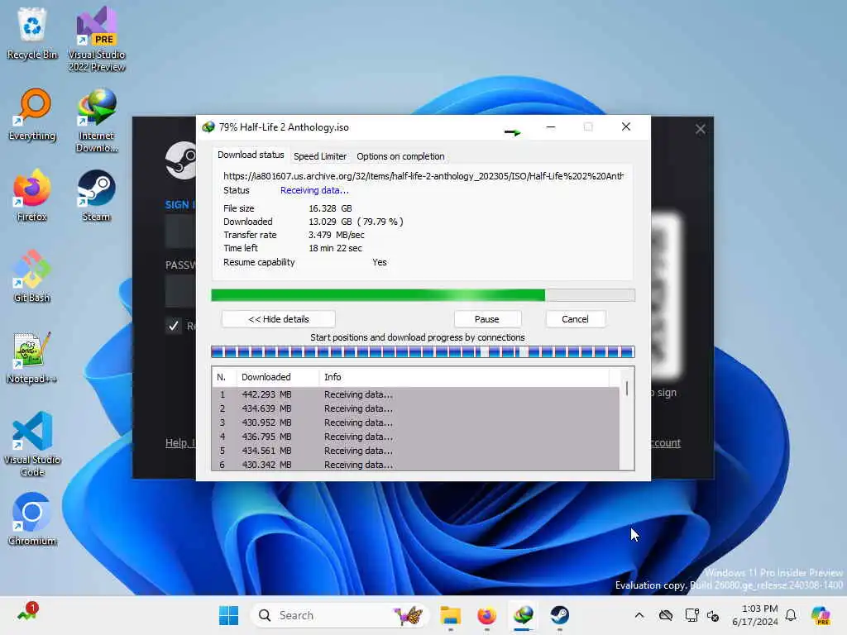
Task: Click the taskbar Search box
Action: (x=340, y=615)
